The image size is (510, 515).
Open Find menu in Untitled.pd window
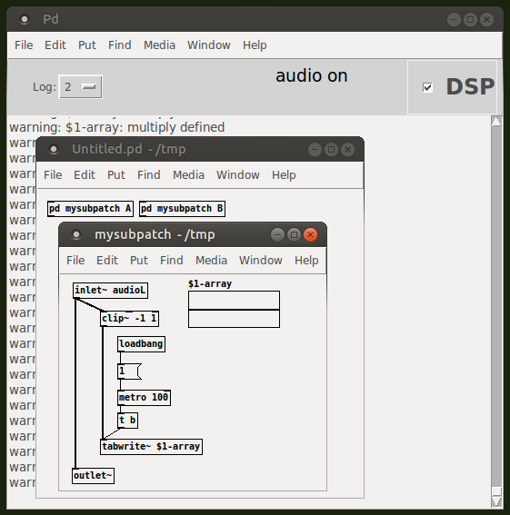click(149, 174)
